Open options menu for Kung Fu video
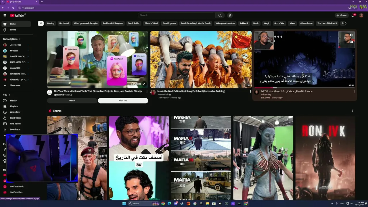This screenshot has height=207, width=368. [250, 91]
